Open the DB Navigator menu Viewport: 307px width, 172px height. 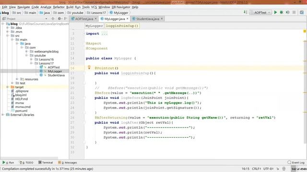[x=121, y=7]
